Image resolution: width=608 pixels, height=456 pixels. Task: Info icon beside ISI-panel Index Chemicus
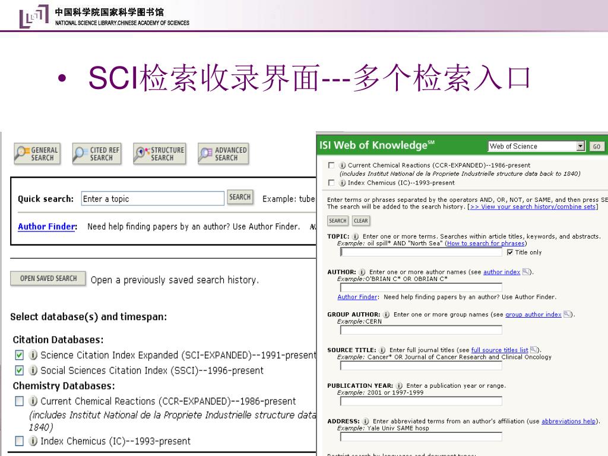point(343,183)
